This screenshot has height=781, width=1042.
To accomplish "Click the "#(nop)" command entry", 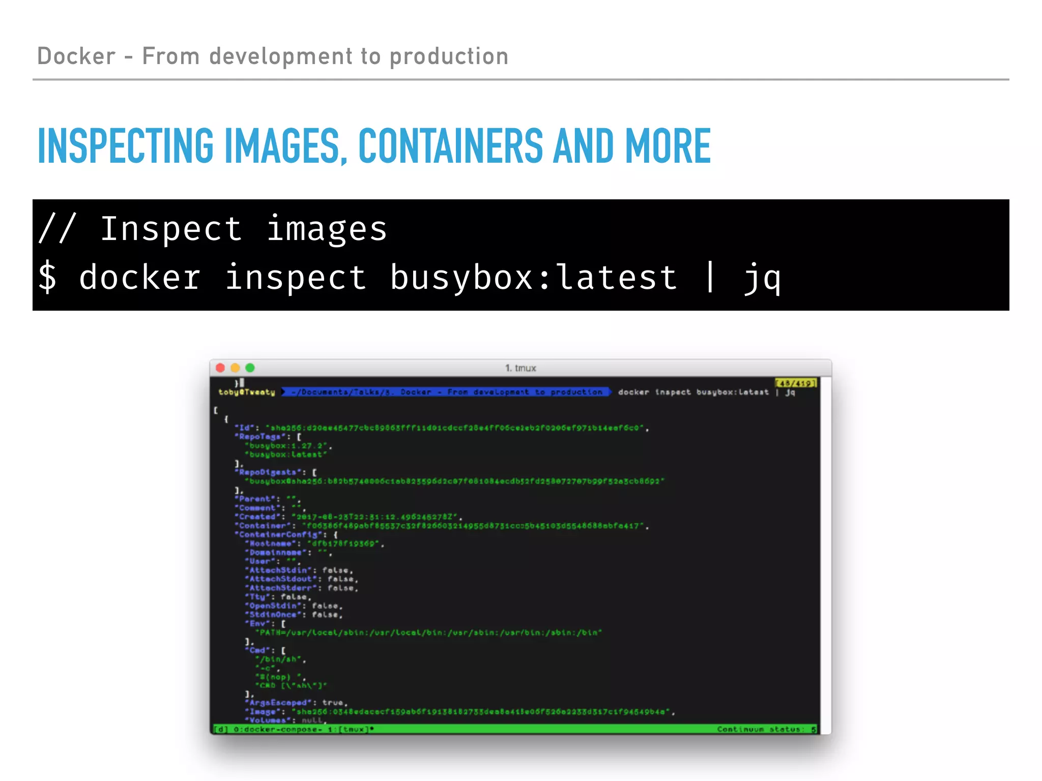I will tap(280, 677).
